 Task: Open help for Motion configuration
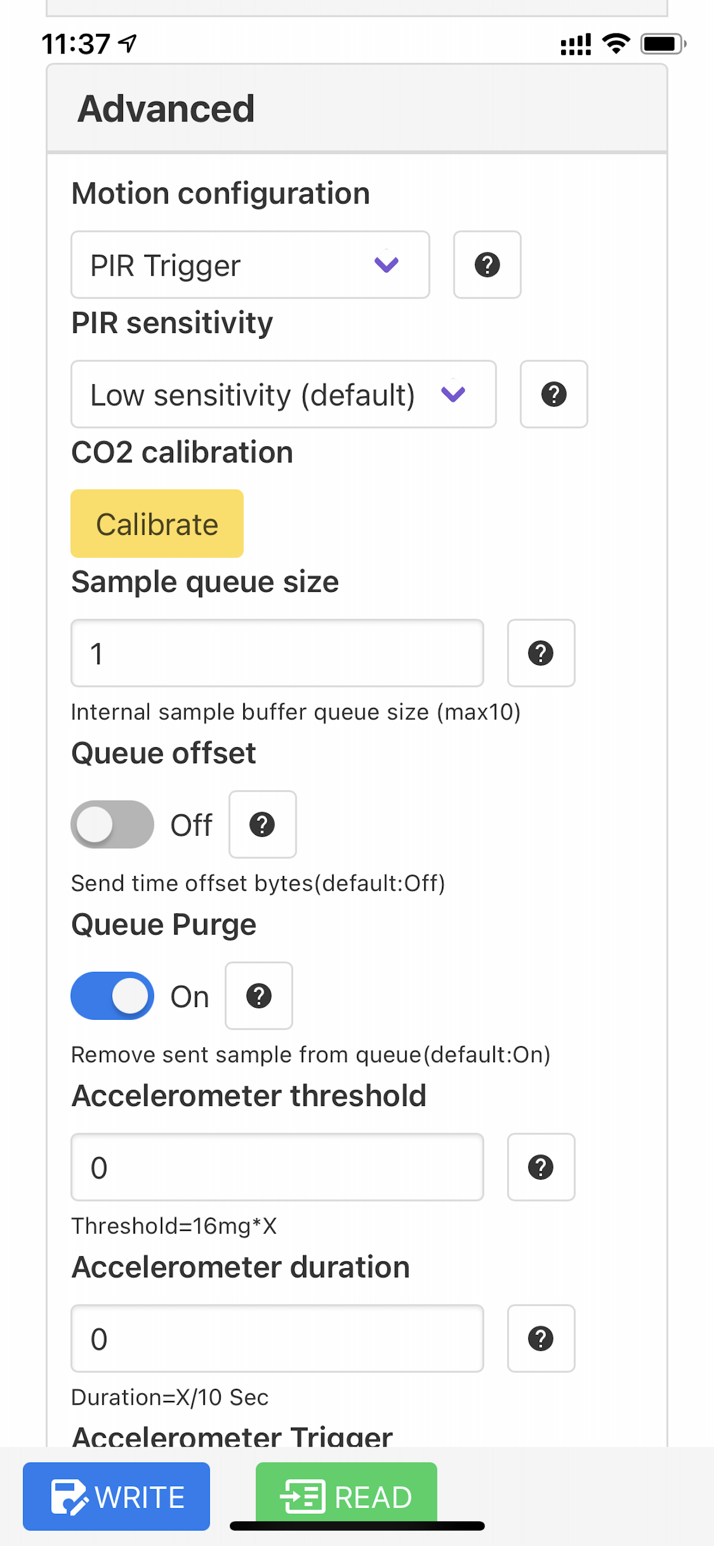pos(486,265)
